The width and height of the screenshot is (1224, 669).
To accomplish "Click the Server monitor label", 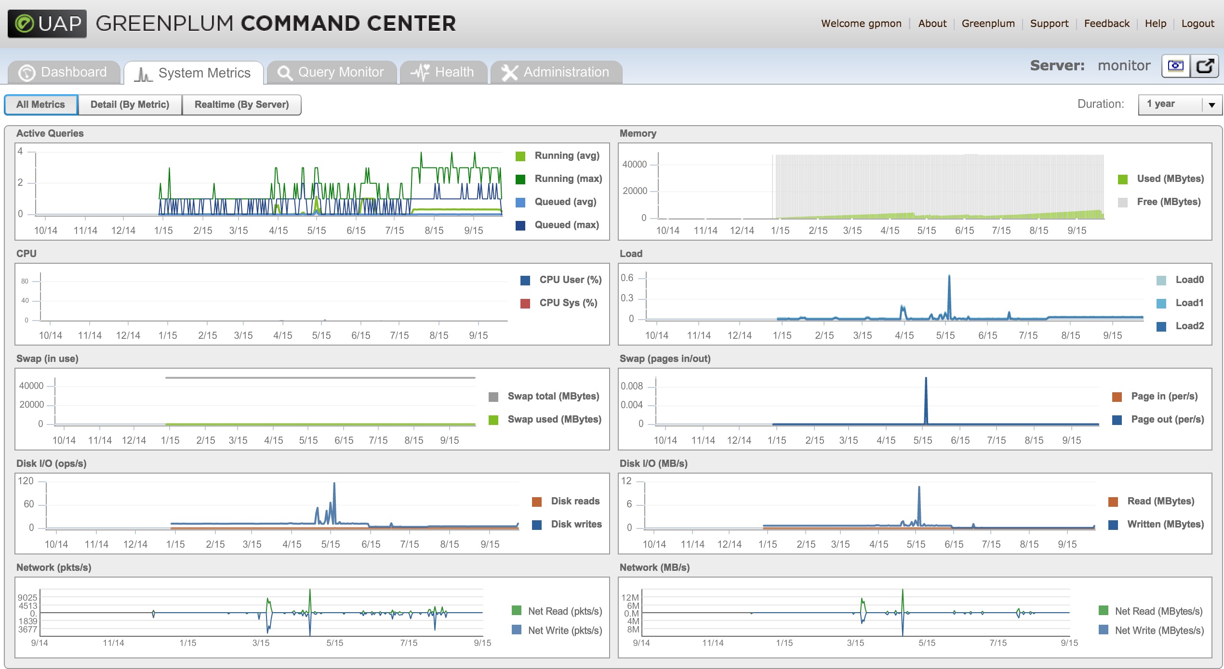I will (1090, 65).
